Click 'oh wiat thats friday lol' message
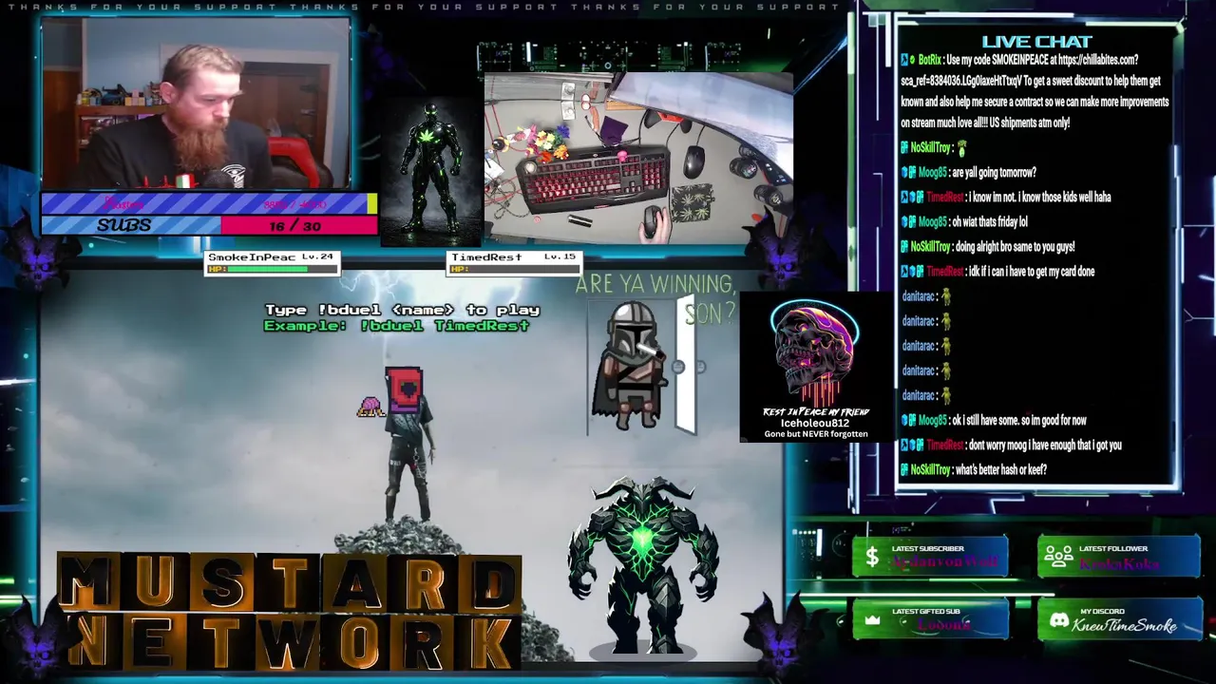 click(x=989, y=222)
